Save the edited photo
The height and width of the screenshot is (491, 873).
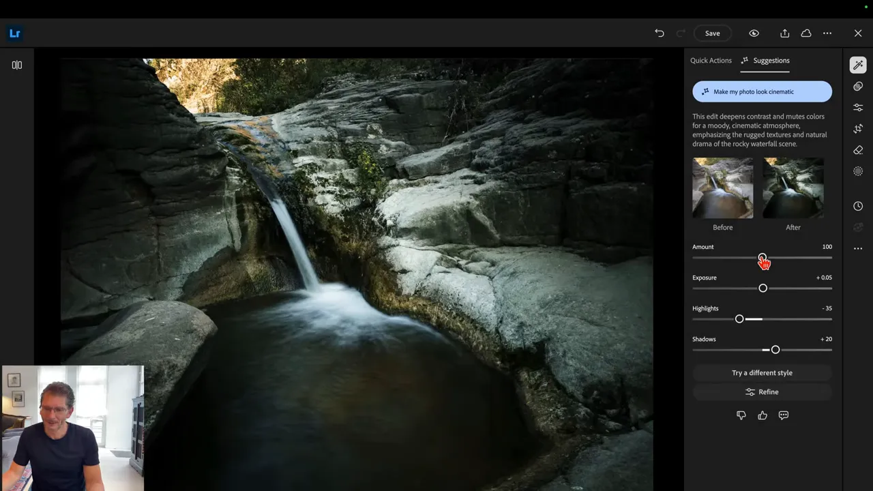click(x=712, y=33)
